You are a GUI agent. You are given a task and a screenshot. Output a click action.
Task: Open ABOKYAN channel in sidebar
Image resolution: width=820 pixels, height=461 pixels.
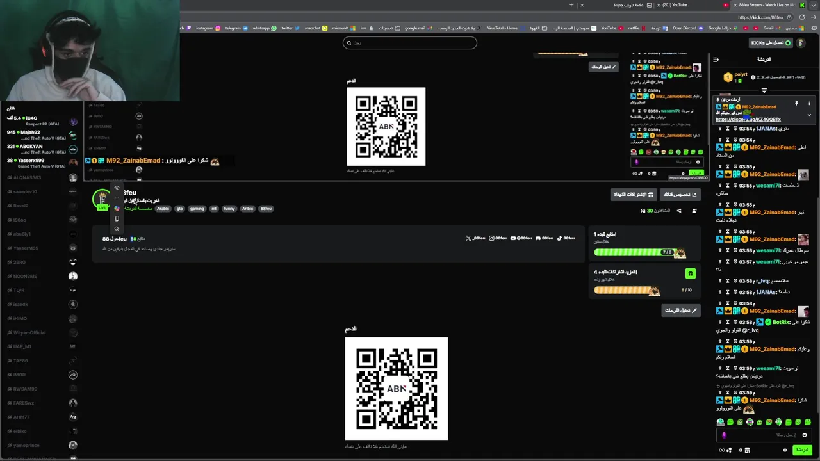click(42, 149)
